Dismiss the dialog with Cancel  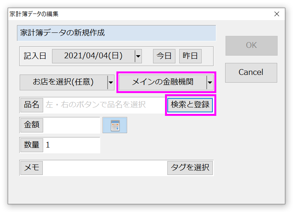251,73
